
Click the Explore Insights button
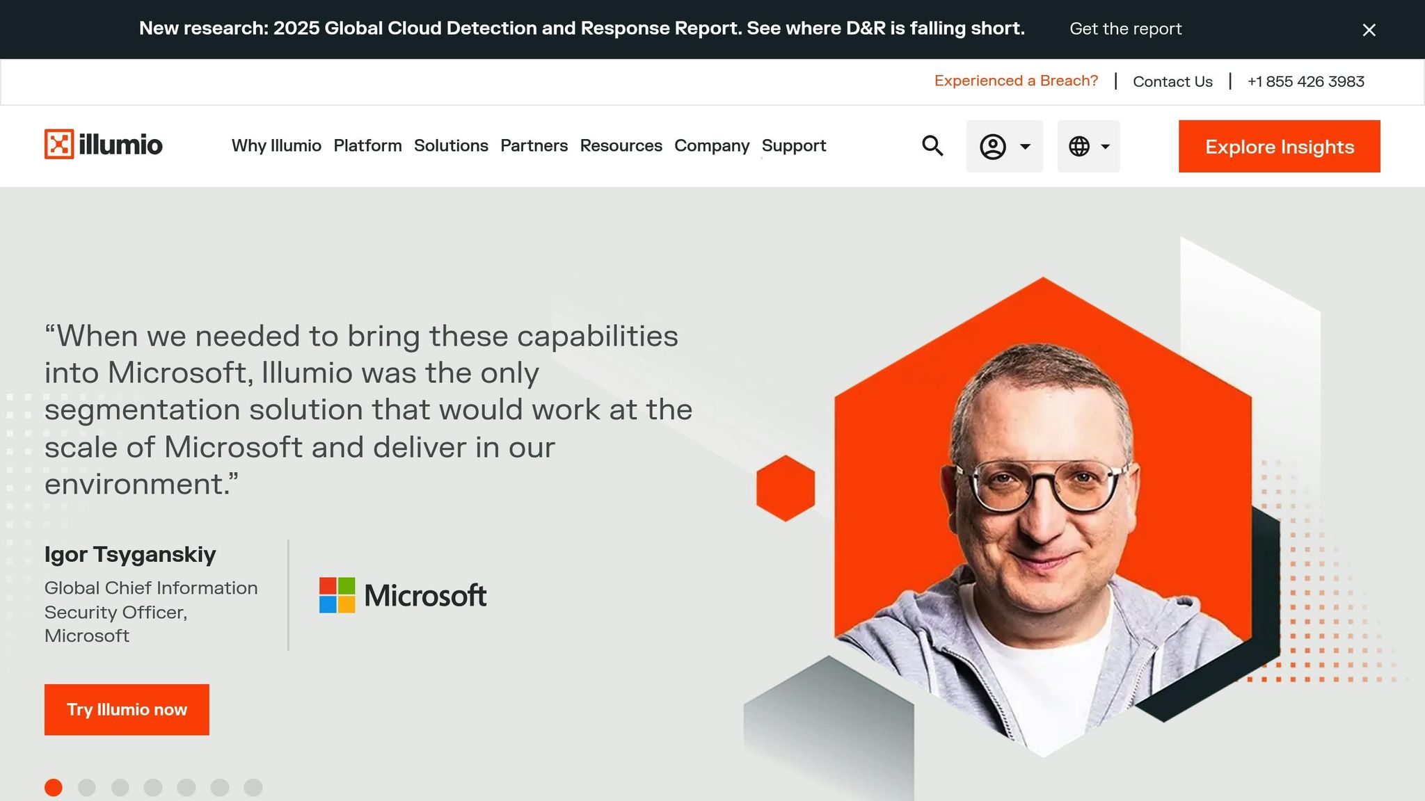[1279, 147]
